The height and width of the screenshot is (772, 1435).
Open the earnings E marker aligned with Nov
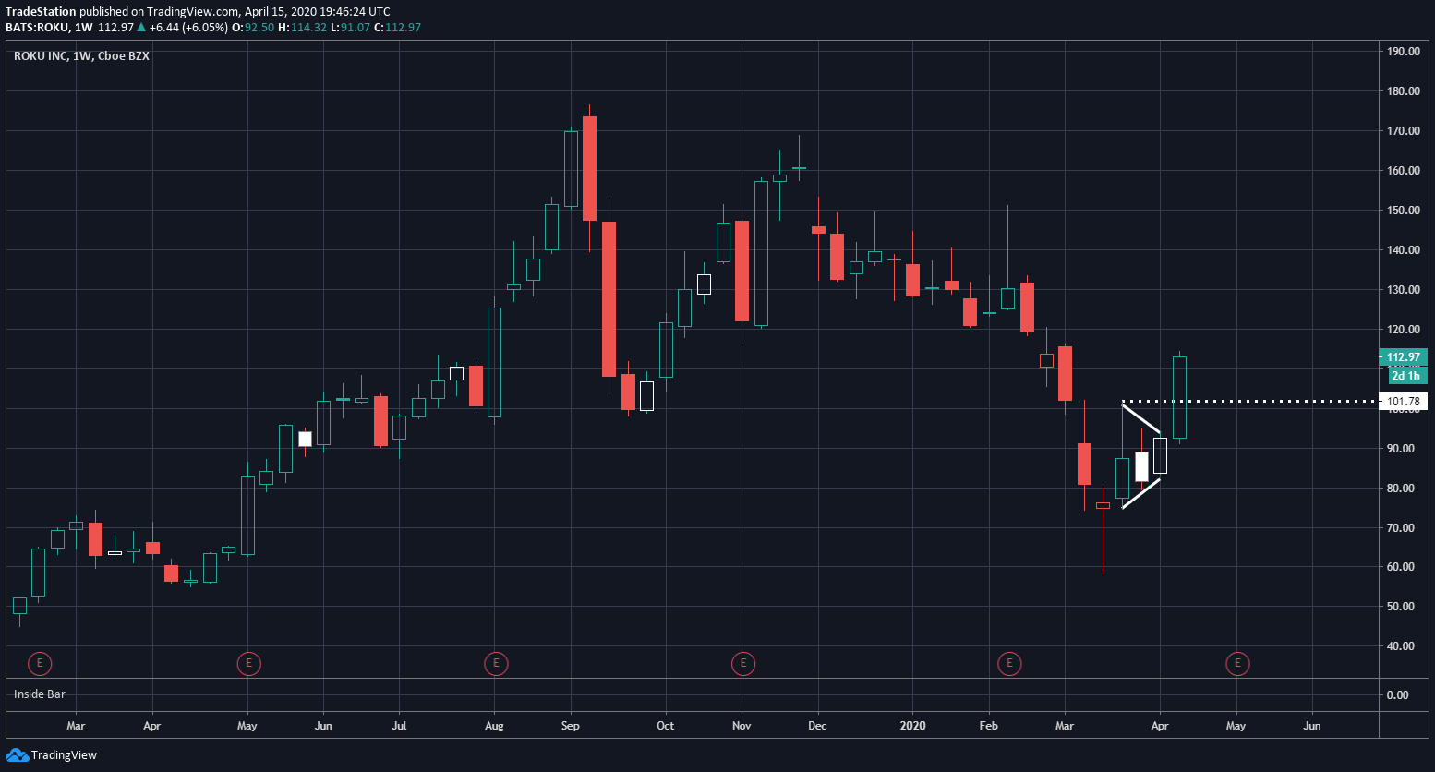click(x=743, y=663)
